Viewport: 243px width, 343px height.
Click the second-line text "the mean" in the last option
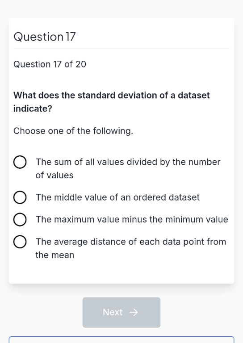point(54,255)
